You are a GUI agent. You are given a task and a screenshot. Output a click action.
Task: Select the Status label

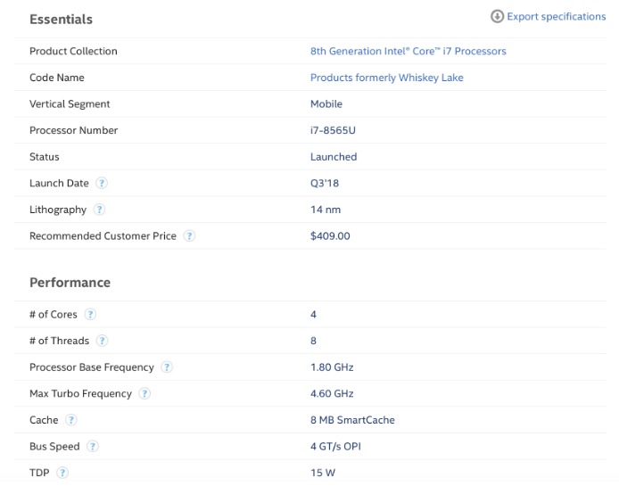tap(45, 157)
